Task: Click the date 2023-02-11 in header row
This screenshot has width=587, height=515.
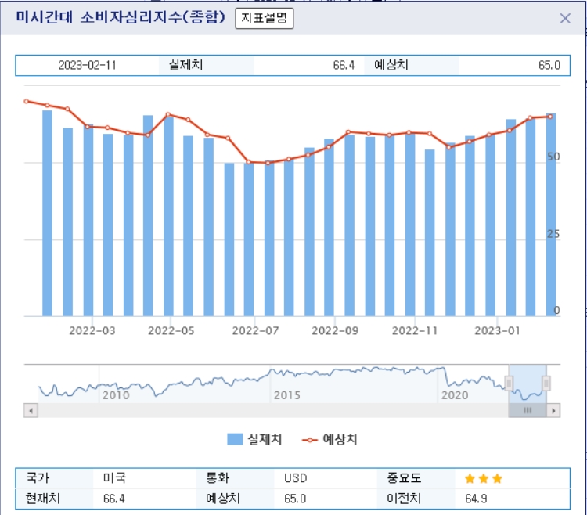Action: (87, 65)
